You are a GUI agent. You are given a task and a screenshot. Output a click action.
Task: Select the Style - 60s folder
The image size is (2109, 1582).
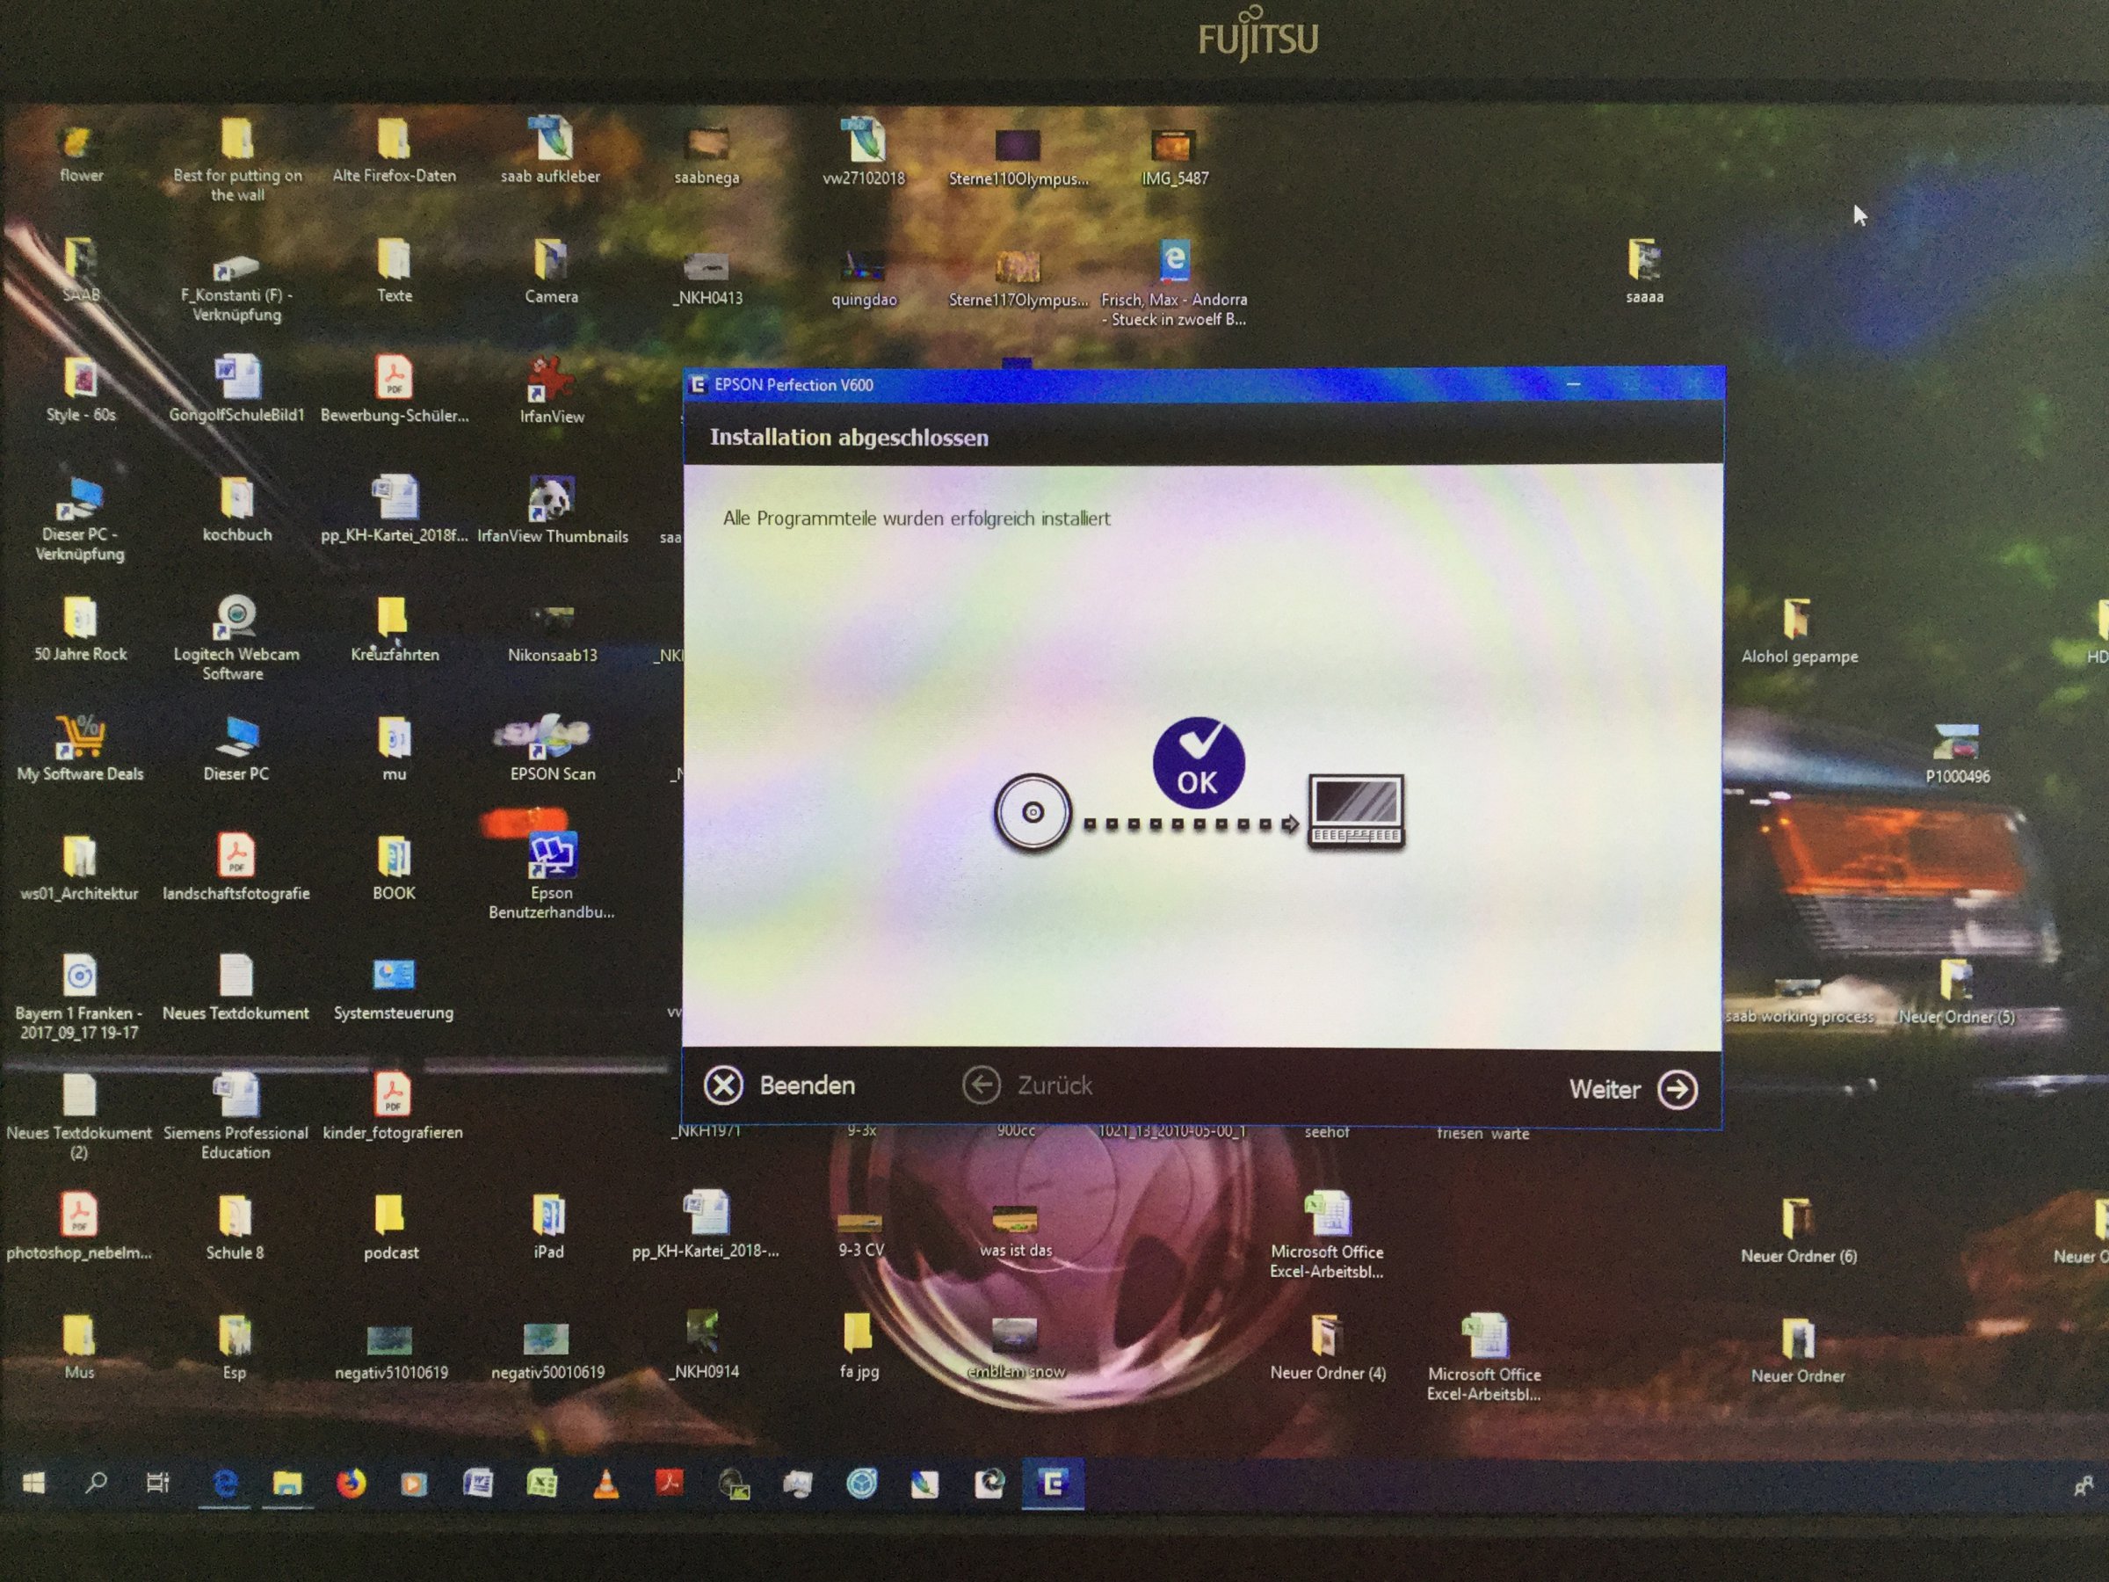coord(80,390)
